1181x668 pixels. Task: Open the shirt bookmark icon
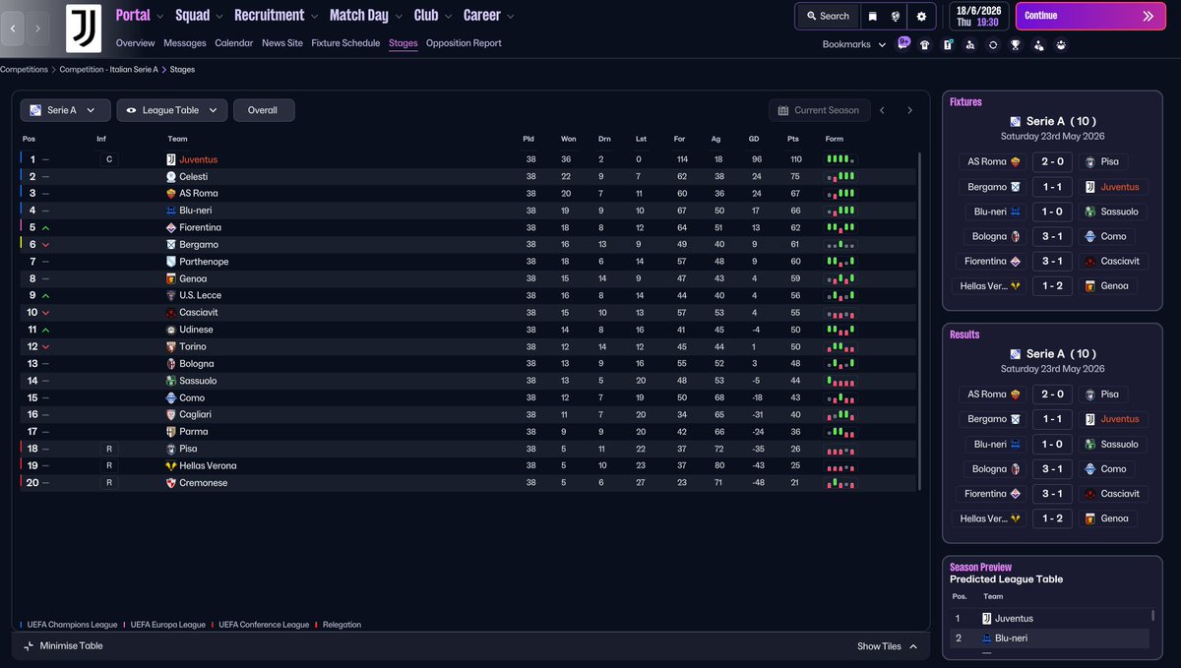coord(925,44)
